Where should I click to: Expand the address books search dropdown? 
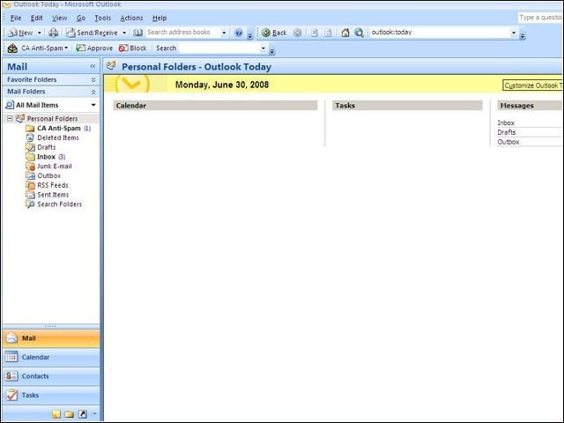click(224, 33)
